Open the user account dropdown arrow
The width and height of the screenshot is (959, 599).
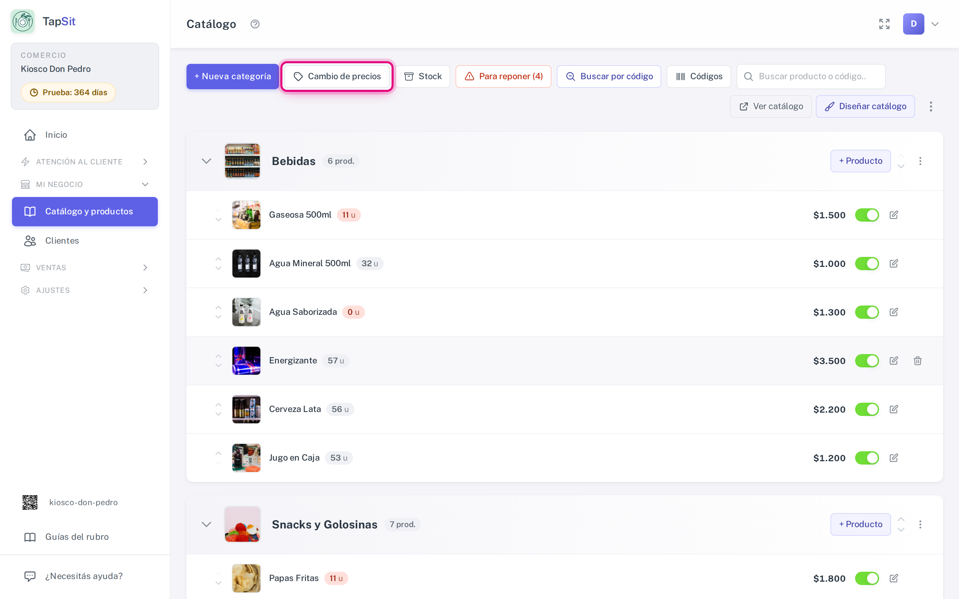(935, 24)
